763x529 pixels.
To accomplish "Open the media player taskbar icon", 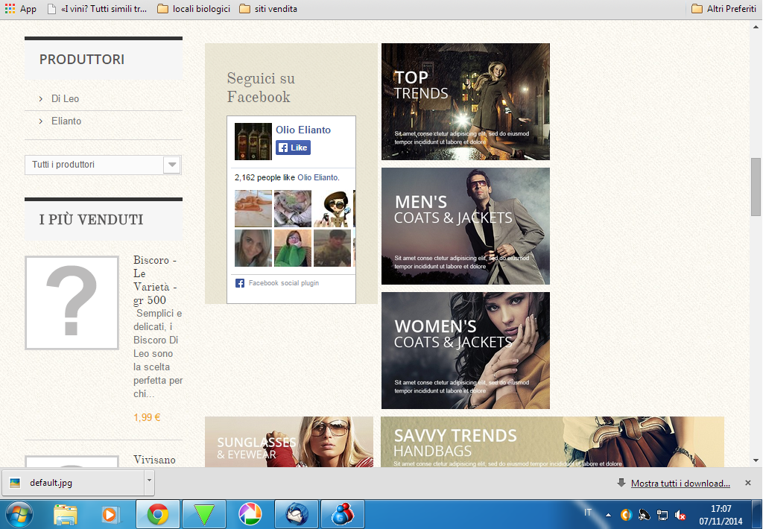I will tap(110, 515).
